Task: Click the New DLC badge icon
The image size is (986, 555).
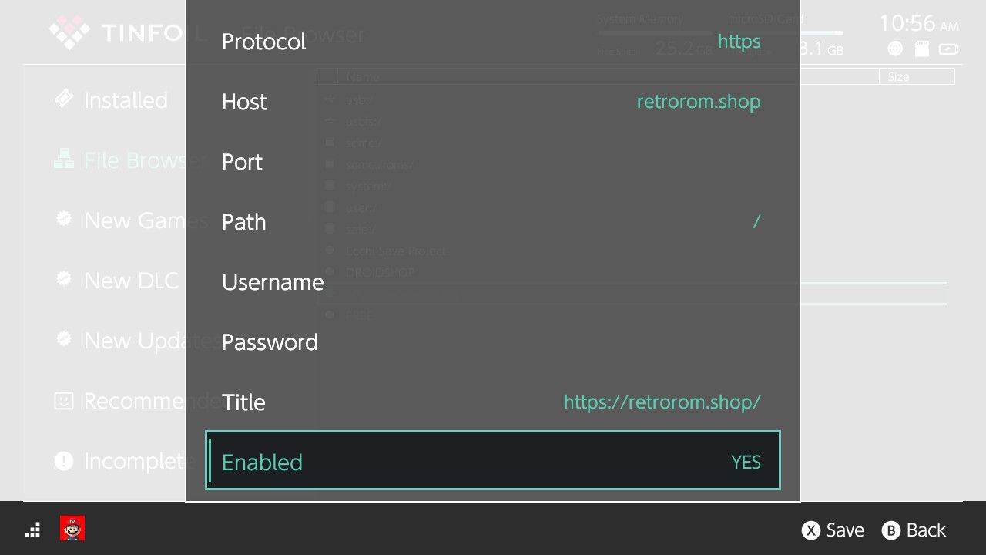Action: (64, 280)
